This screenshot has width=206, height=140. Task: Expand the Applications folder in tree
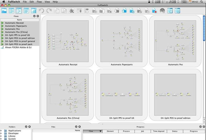[1, 131]
